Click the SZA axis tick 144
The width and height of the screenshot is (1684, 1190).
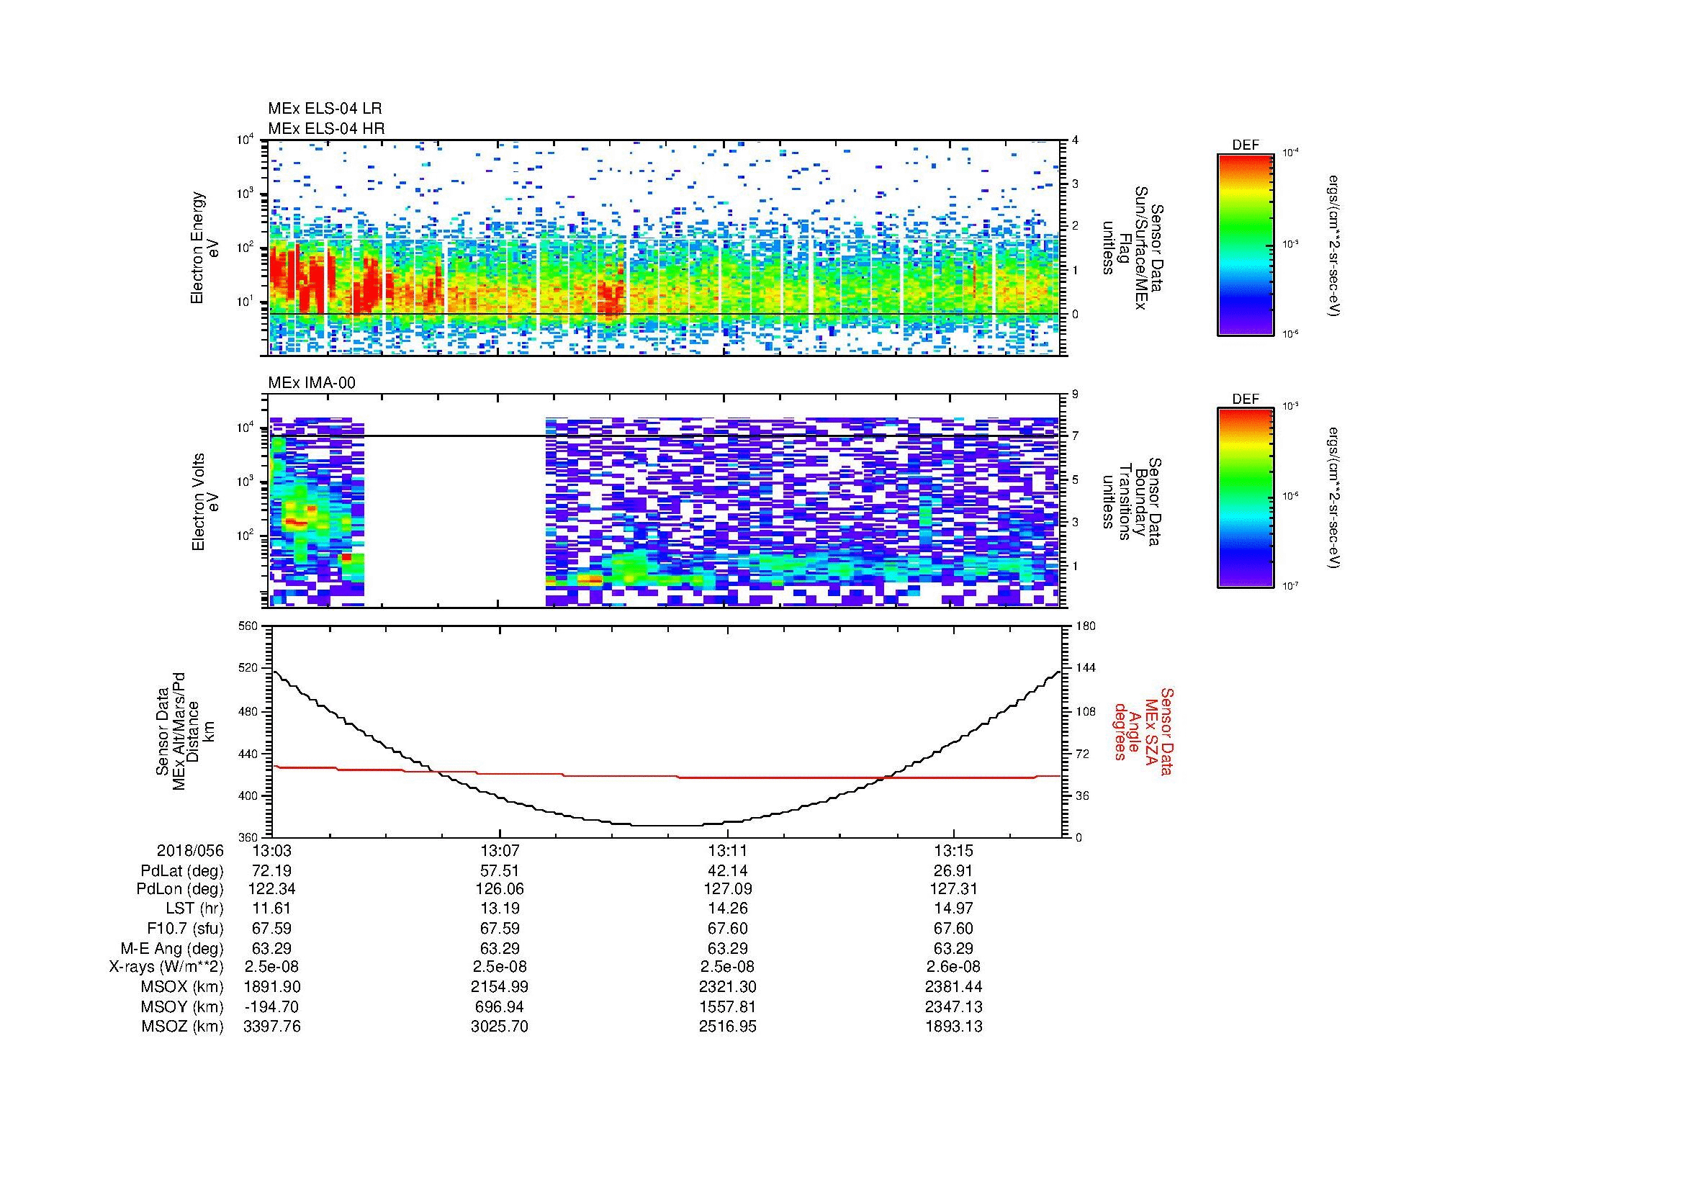[1086, 669]
